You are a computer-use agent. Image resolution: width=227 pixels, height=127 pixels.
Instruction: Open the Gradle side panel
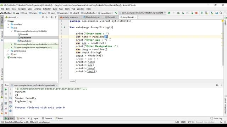(x=225, y=21)
